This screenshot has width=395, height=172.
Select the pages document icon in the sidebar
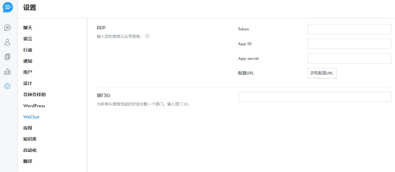tap(7, 57)
